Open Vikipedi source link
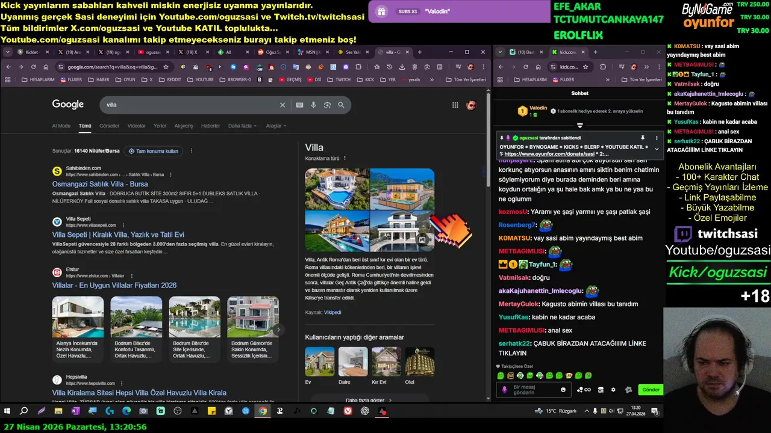 point(332,313)
